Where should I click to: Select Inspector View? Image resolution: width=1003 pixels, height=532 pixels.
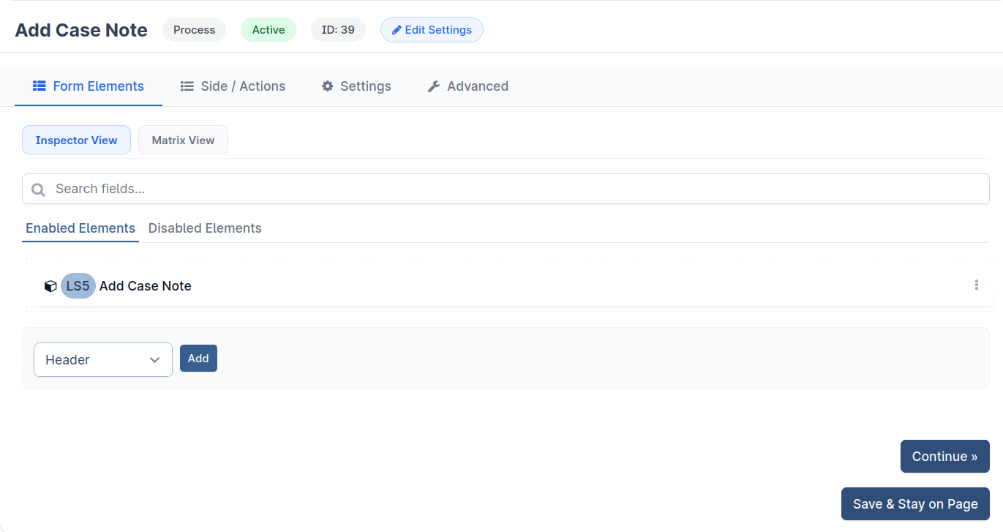click(x=76, y=140)
